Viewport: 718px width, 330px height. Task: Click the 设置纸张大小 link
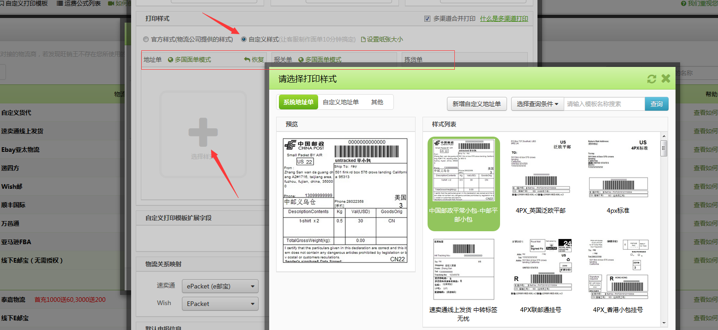point(385,40)
